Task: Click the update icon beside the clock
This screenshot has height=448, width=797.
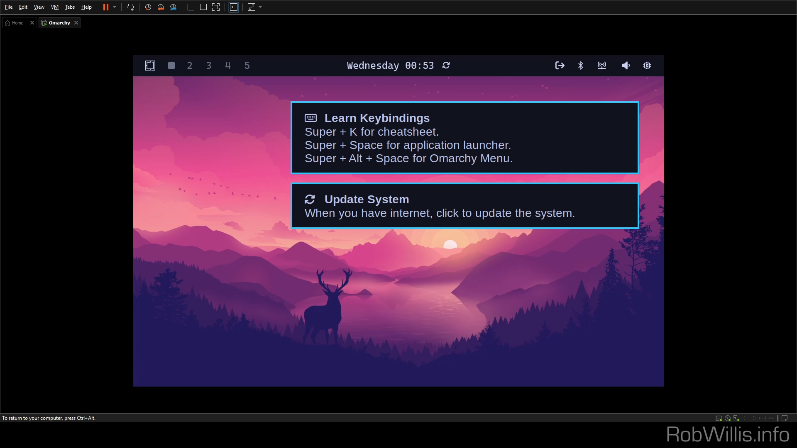Action: click(446, 66)
